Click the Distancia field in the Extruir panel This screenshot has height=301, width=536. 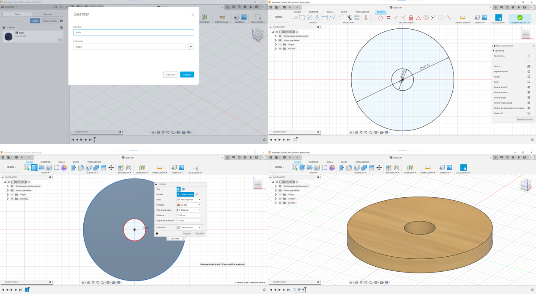pos(188,215)
